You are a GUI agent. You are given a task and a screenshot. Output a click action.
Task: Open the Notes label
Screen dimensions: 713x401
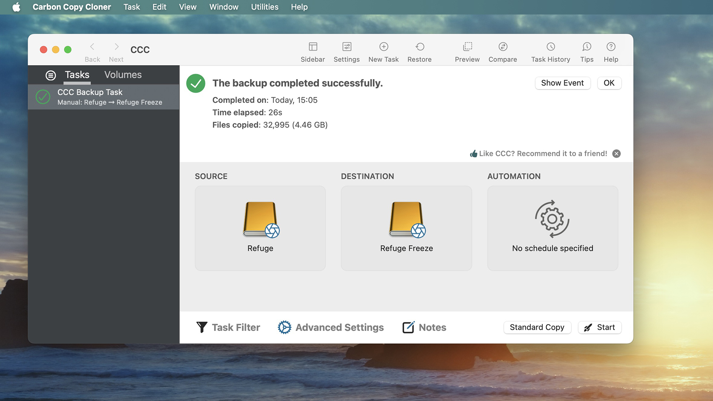click(432, 327)
